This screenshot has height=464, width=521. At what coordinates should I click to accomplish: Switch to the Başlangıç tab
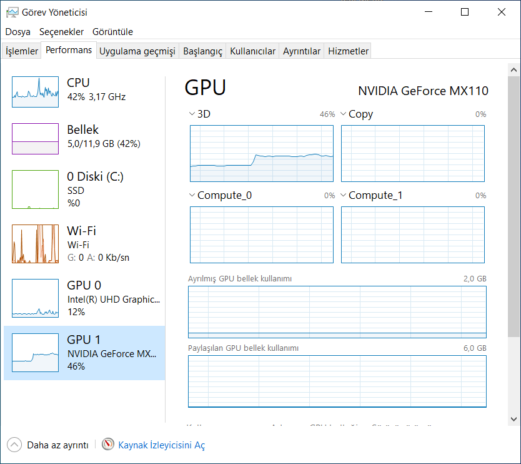(202, 51)
